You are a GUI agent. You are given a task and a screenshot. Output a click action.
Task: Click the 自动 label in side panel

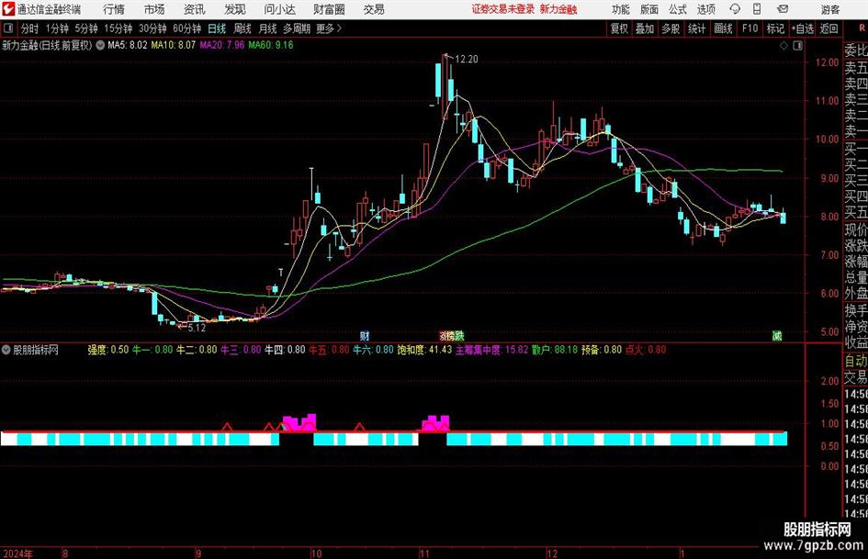click(x=856, y=361)
